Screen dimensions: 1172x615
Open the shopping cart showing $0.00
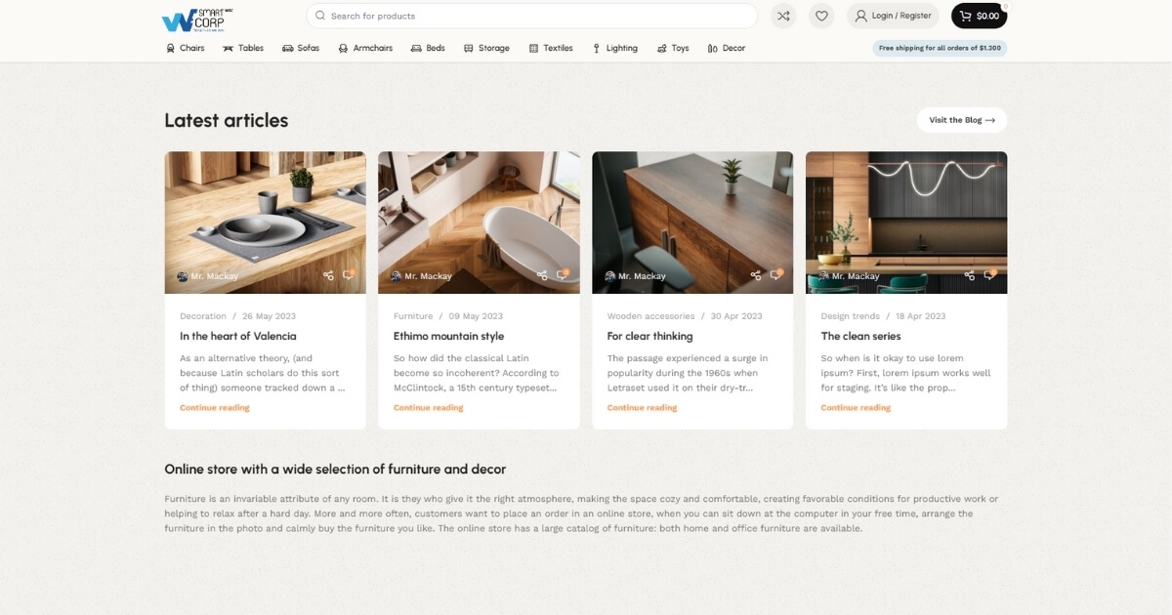[979, 16]
